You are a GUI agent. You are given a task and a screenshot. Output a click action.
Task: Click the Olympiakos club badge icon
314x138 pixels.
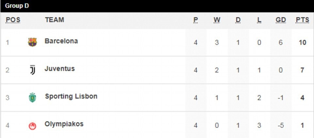[x=32, y=125]
